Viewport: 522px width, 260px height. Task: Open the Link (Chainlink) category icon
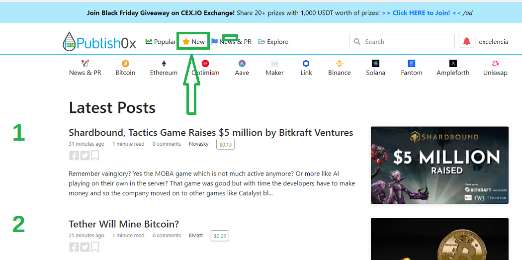pos(306,63)
